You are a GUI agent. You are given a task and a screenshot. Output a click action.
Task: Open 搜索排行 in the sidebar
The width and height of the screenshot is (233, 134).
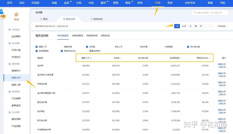click(x=16, y=71)
